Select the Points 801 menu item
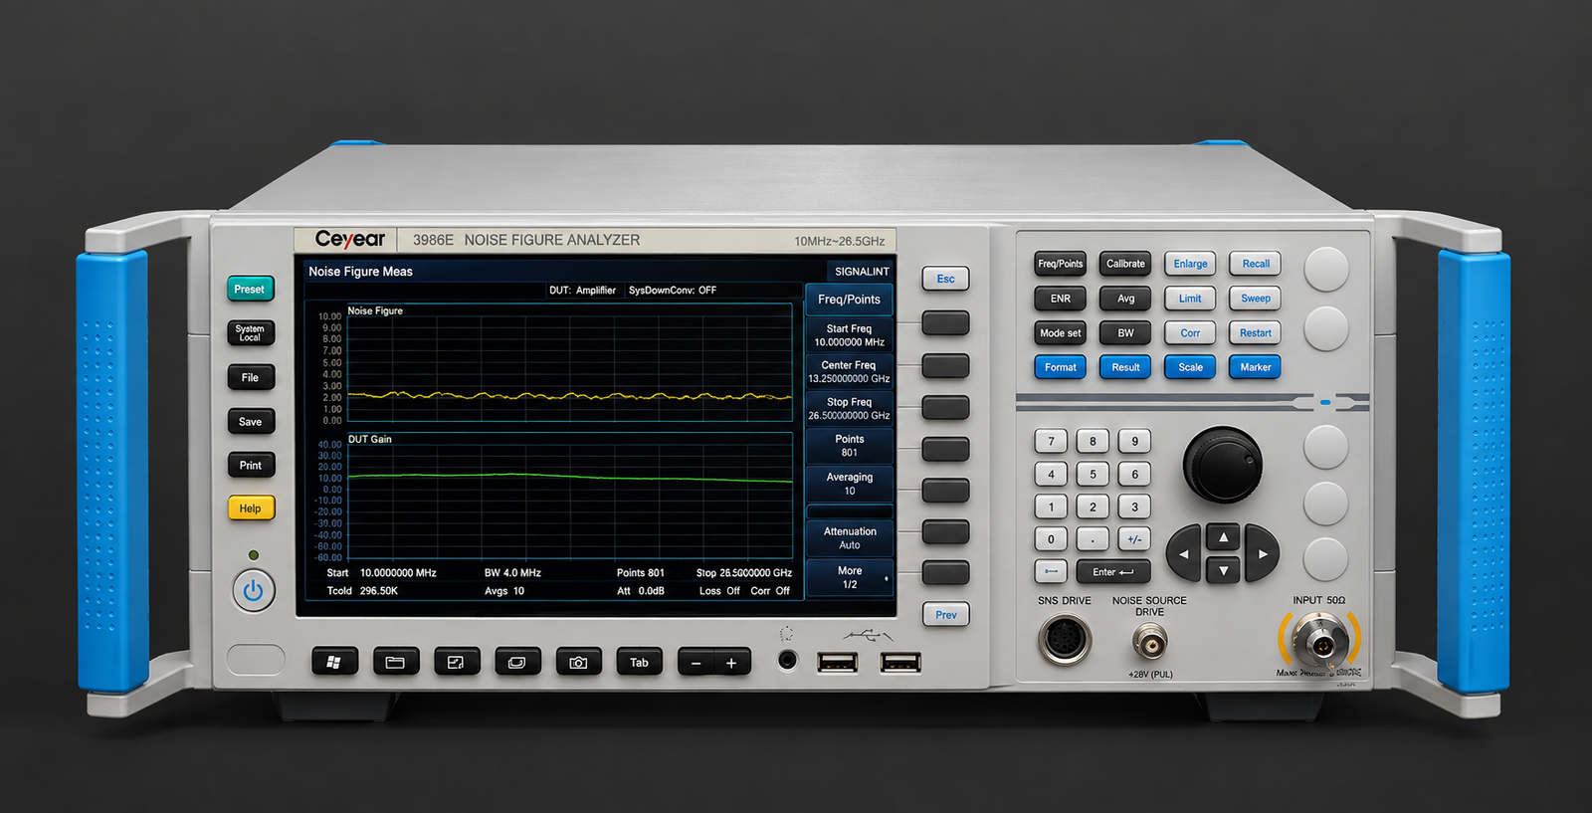 point(849,446)
